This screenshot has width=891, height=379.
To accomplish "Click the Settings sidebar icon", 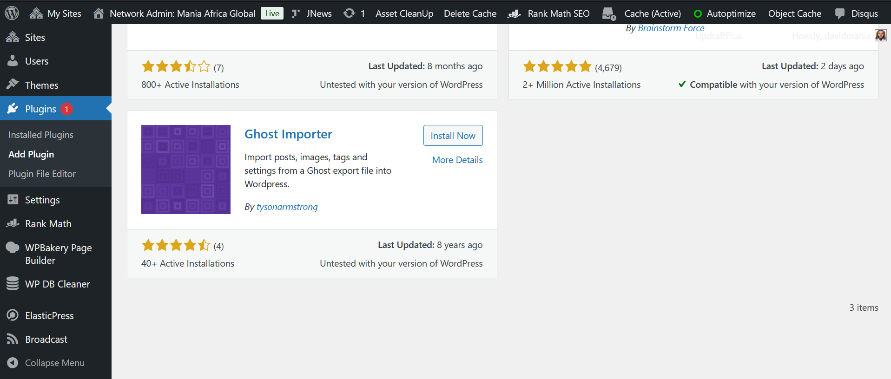I will [13, 200].
